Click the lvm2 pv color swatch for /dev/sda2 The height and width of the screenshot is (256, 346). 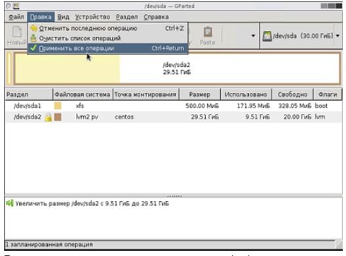(58, 117)
